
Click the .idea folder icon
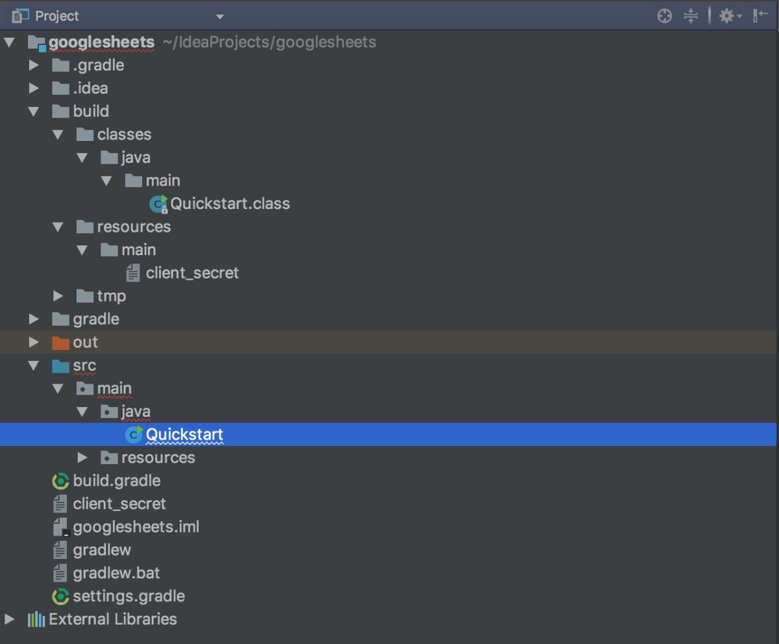pos(60,88)
